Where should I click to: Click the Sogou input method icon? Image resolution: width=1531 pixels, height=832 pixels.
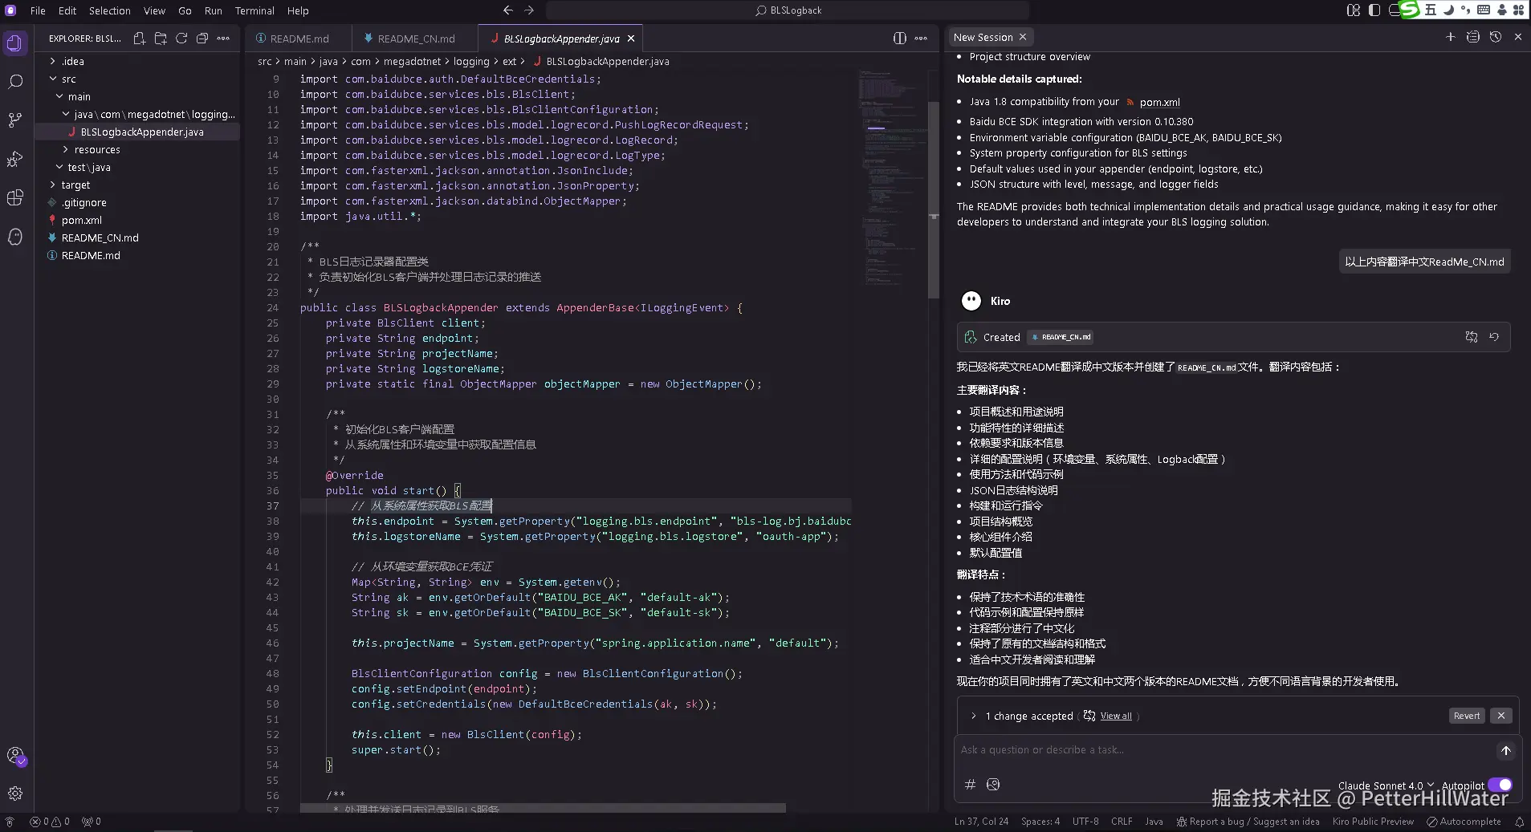click(1411, 10)
